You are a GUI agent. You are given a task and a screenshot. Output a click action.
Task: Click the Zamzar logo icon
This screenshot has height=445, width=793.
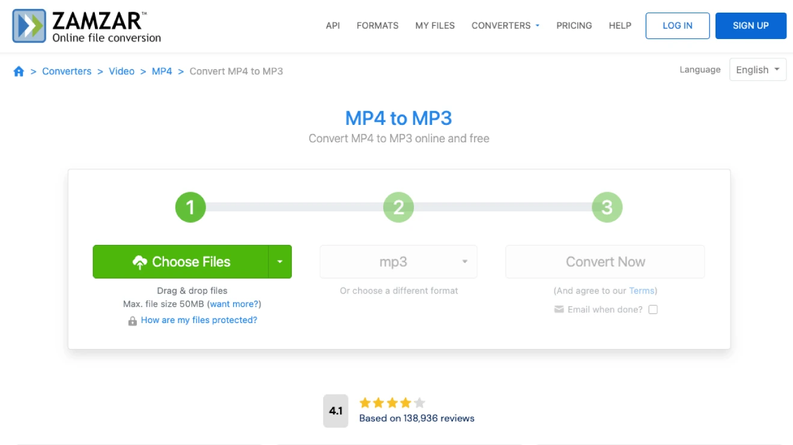pos(29,26)
